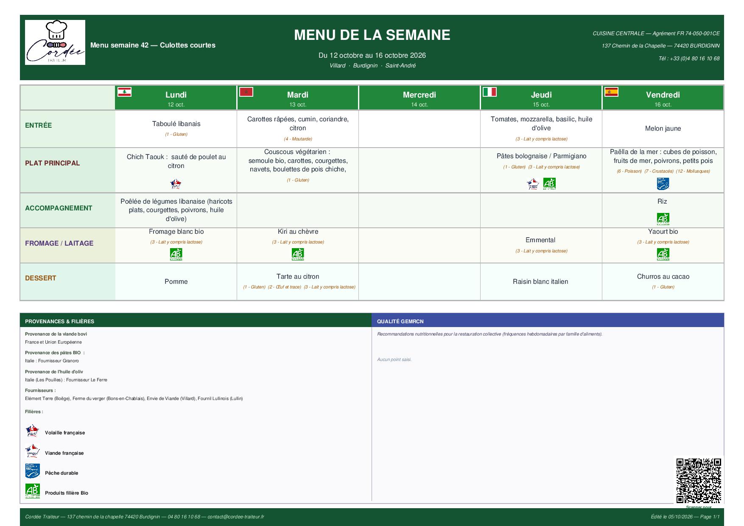
Task: Click the contact@cordee-traiteur.fr email in footer
Action: pos(236,517)
